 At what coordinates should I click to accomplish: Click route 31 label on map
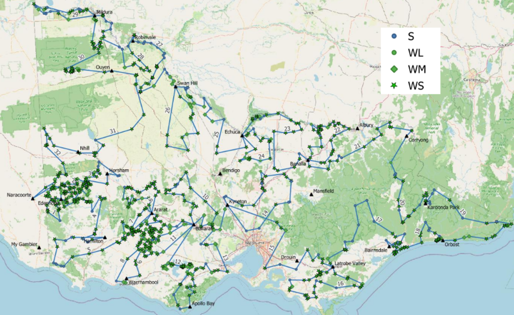coord(113,131)
